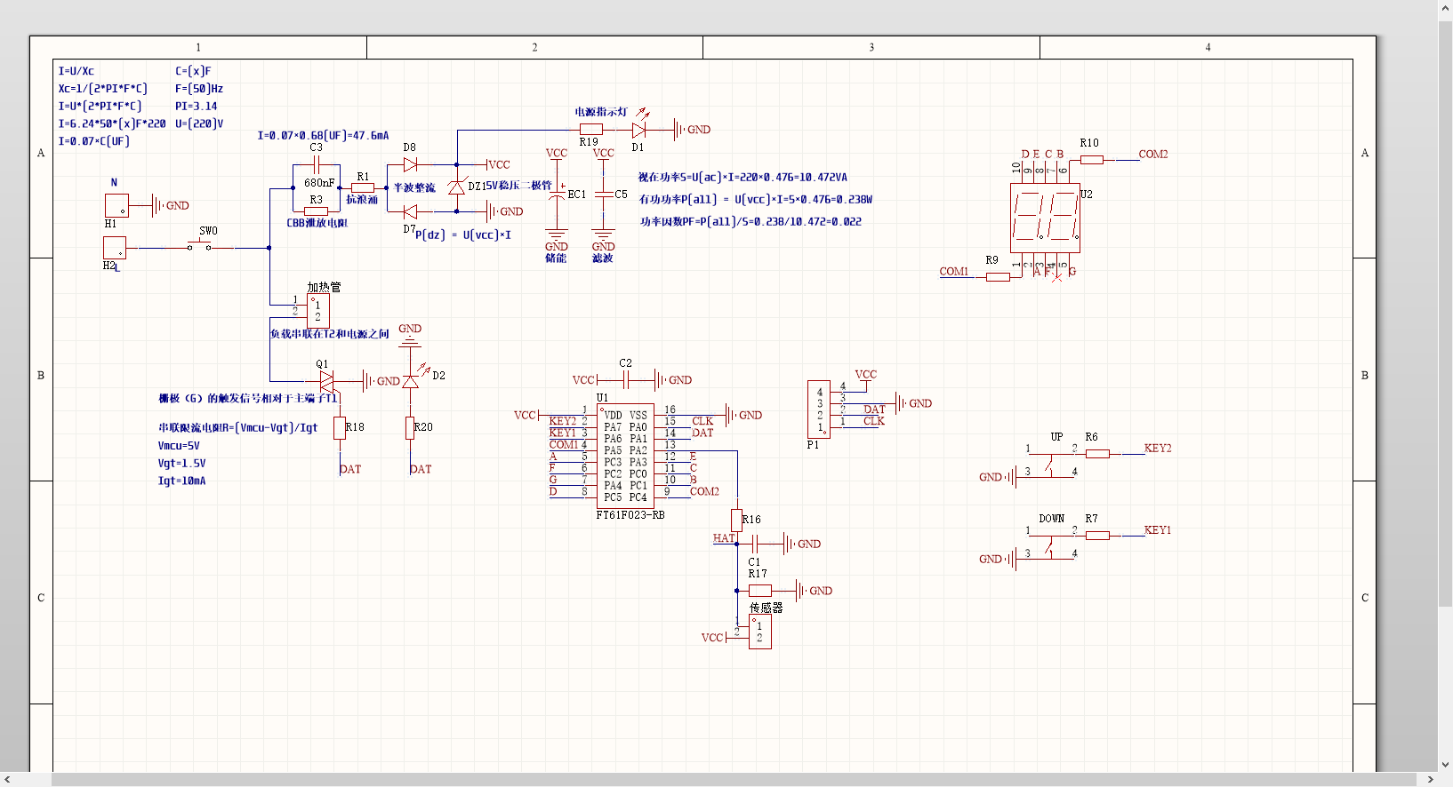Click the horizontal scrollbar left arrow
The width and height of the screenshot is (1453, 787).
coord(7,780)
